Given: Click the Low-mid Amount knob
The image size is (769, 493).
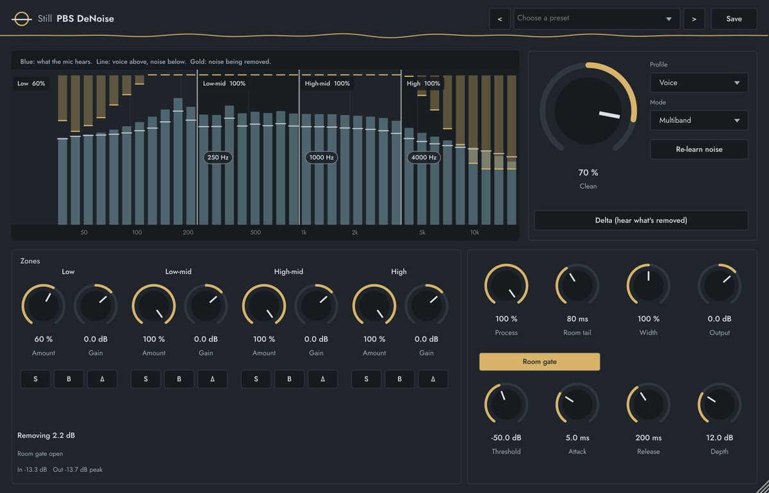Looking at the screenshot, I should point(154,305).
